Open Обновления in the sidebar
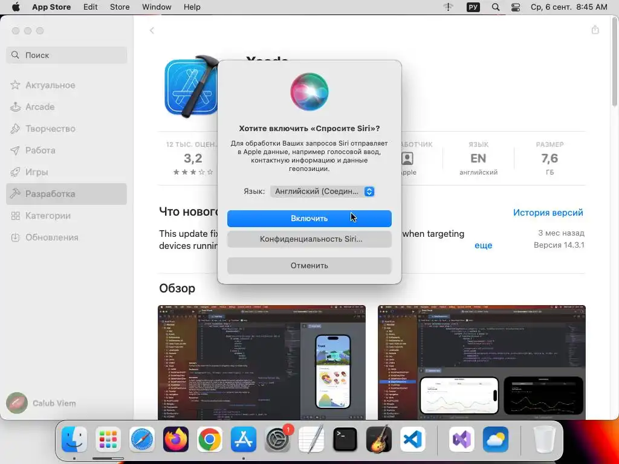This screenshot has width=619, height=464. (66, 237)
